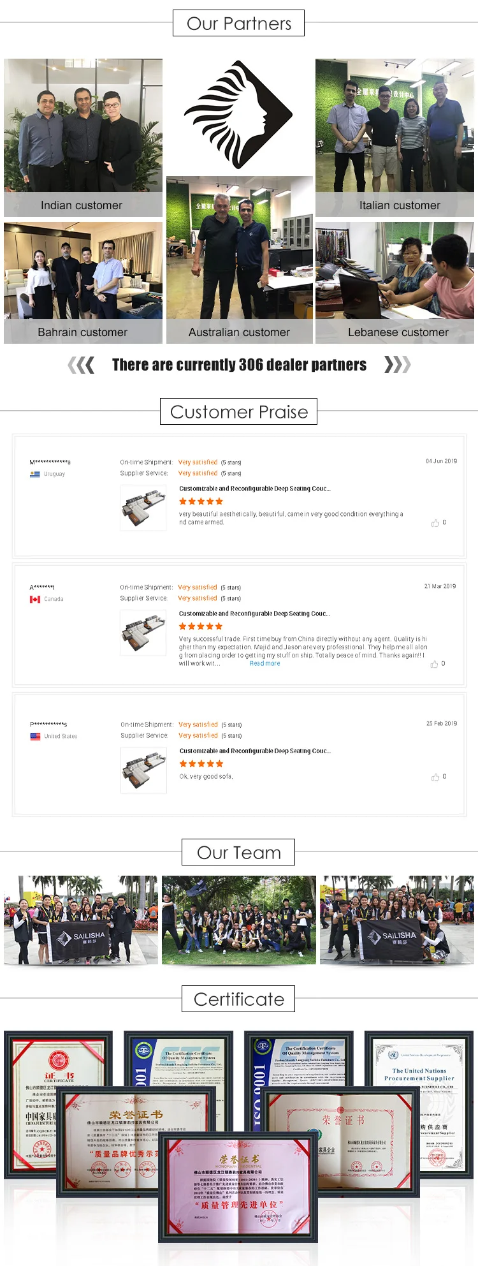This screenshot has height=1266, width=478.
Task: Click the left triple-chevron arrows icon
Action: tap(81, 365)
